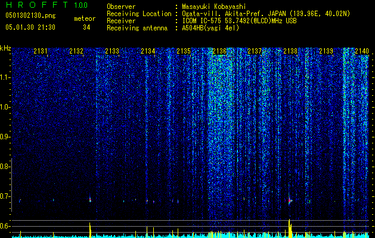This screenshot has width=375, height=238.
Task: Click the 2137 time marker
Action: (x=255, y=51)
